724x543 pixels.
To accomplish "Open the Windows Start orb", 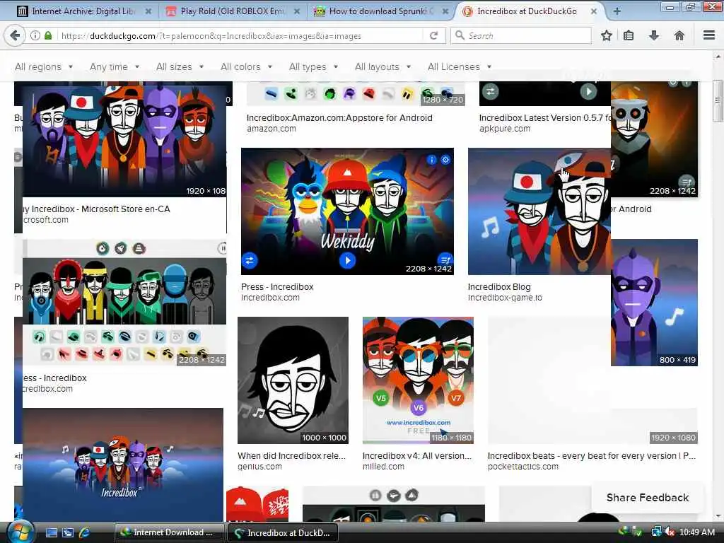I will pyautogui.click(x=20, y=532).
